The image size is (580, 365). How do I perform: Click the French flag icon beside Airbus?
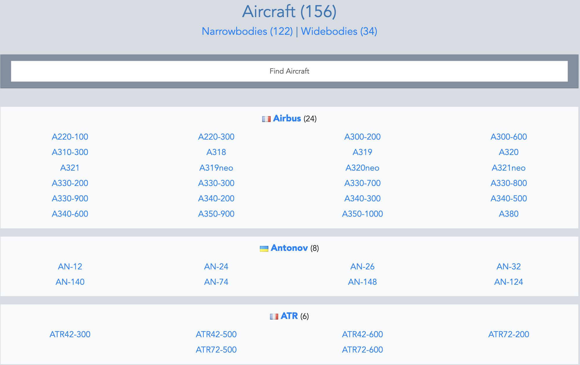(266, 118)
